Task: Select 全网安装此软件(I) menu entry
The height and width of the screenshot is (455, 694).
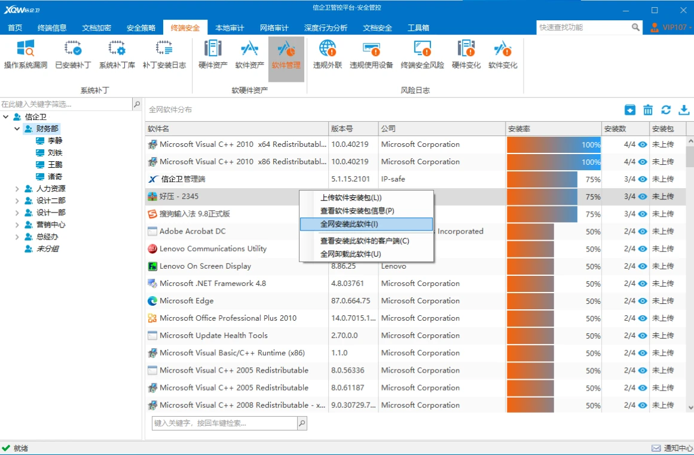Action: coord(366,224)
